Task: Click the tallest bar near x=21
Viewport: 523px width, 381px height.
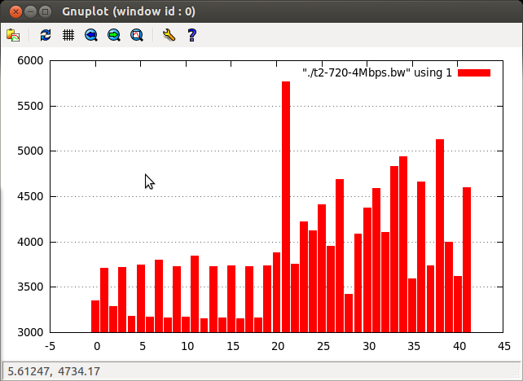Action: (286, 204)
